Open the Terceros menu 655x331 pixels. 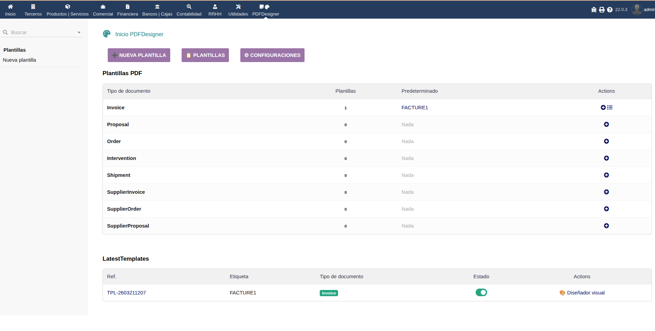tap(33, 10)
